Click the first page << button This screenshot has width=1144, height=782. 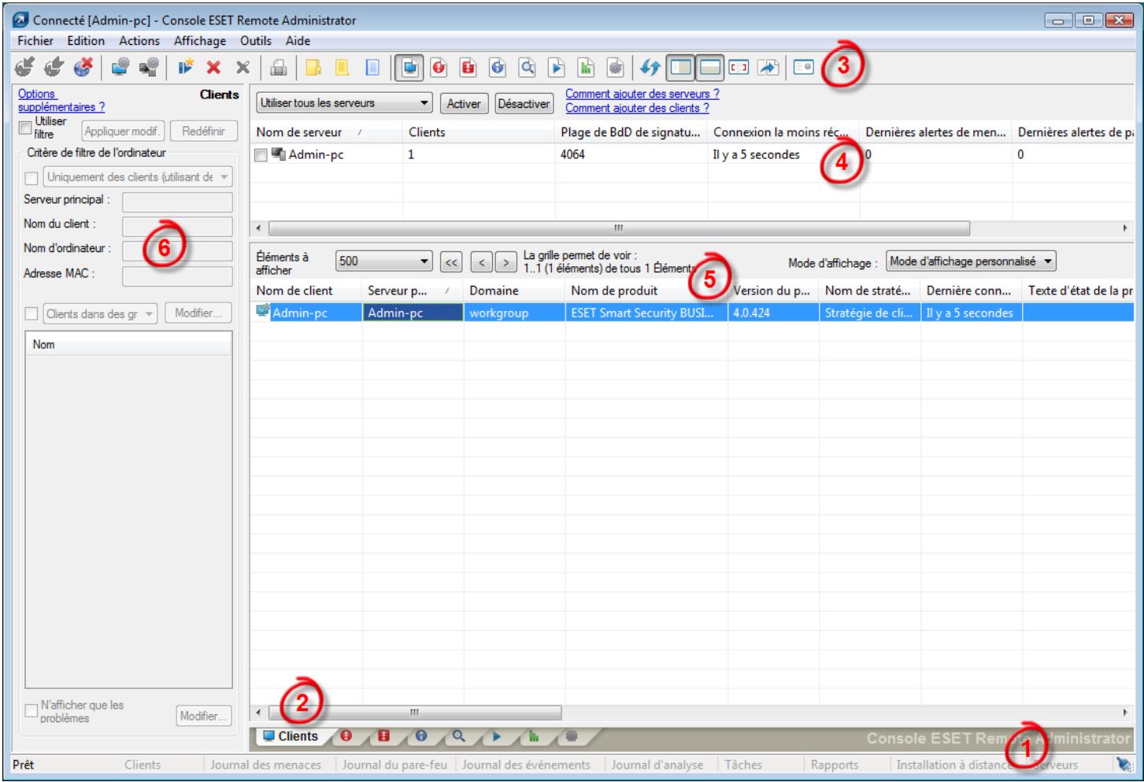pyautogui.click(x=450, y=262)
